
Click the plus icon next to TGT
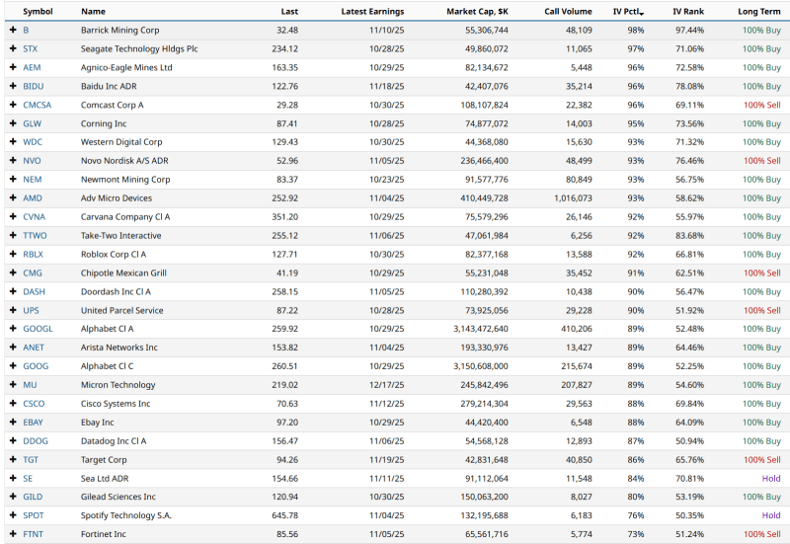[13, 459]
